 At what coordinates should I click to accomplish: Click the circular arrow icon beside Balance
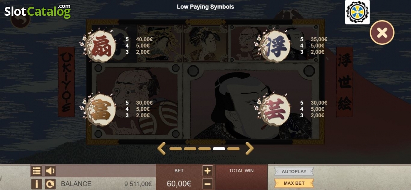tap(50, 184)
